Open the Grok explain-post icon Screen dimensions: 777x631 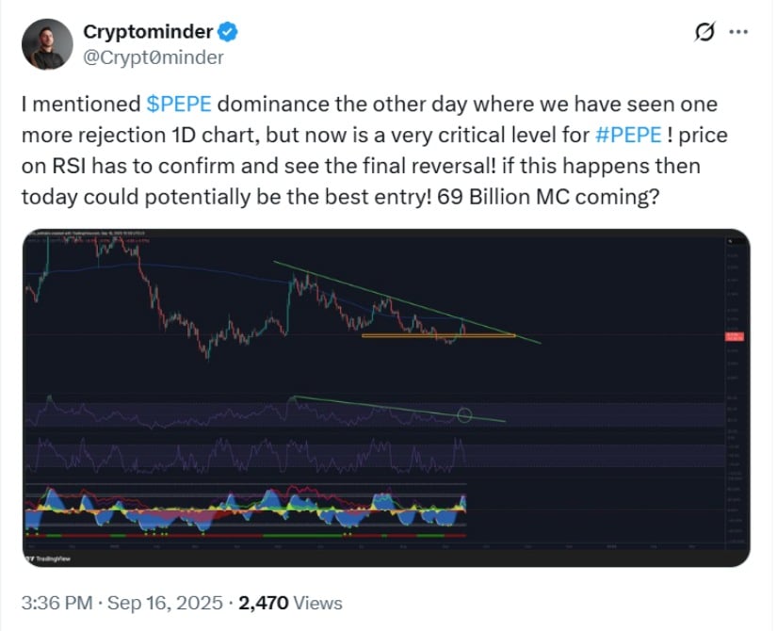coord(704,32)
